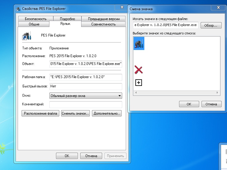Click the Обзор browse button
This screenshot has height=170, width=227.
(211, 25)
